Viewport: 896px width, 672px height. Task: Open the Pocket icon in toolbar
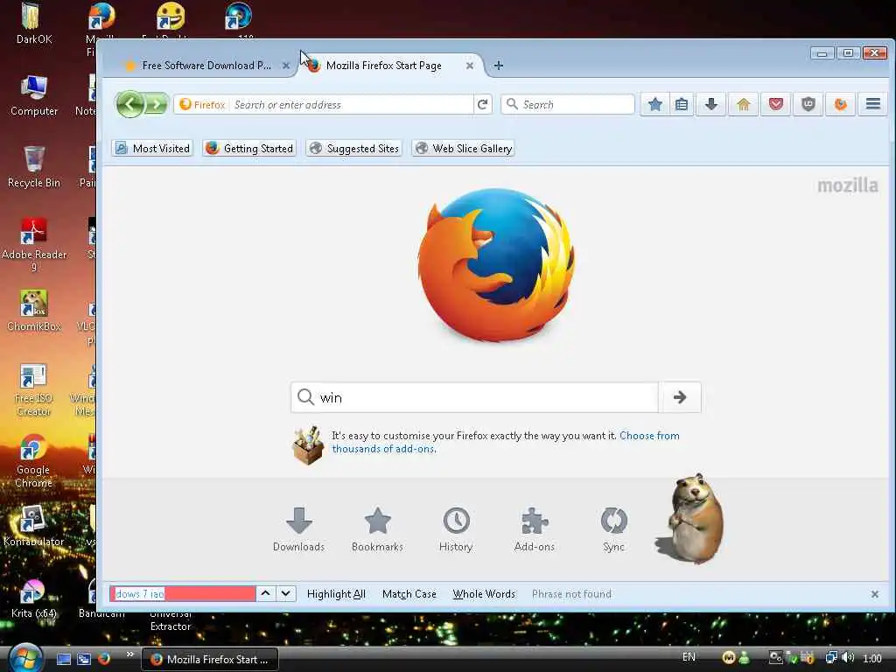(776, 105)
